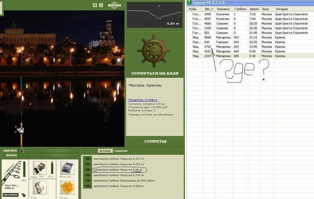This screenshot has width=314, height=199.
Task: Select the Glory-140 line package icon
Action: pos(67,168)
